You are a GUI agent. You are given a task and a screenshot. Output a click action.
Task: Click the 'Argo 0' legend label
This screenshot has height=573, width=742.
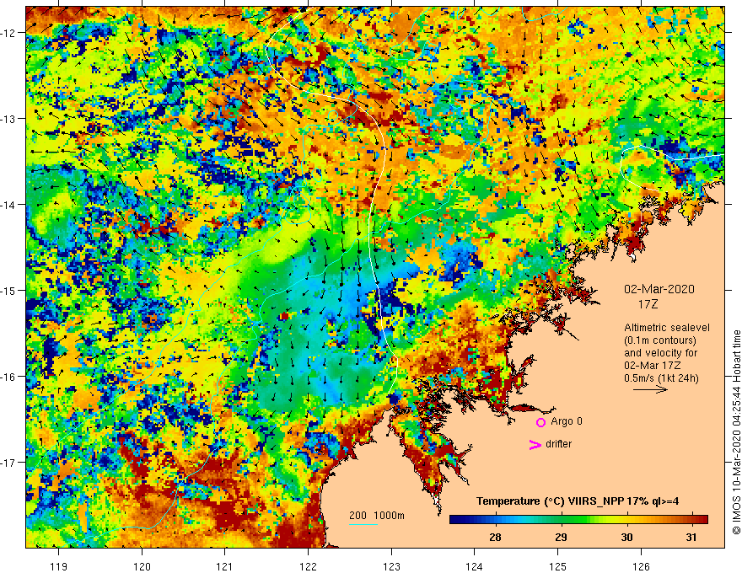[567, 421]
